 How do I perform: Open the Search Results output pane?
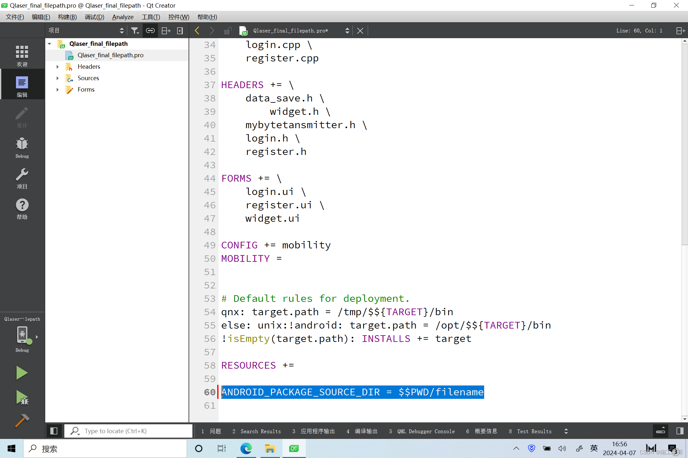[257, 431]
